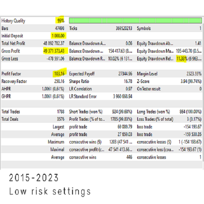This screenshot has width=204, height=204.
Task: Select Gross Profit value 49 371 373.43
Action: coord(54,51)
